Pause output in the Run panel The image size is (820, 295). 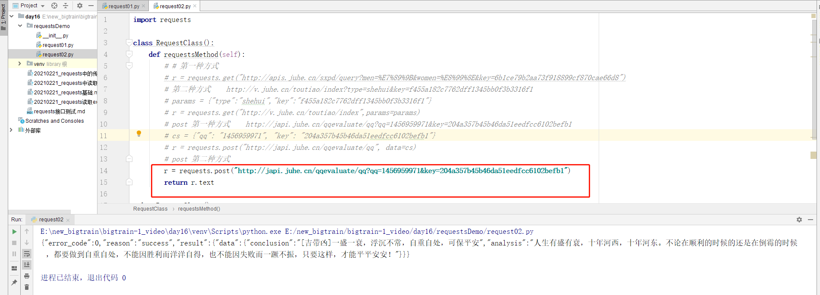pyautogui.click(x=14, y=254)
